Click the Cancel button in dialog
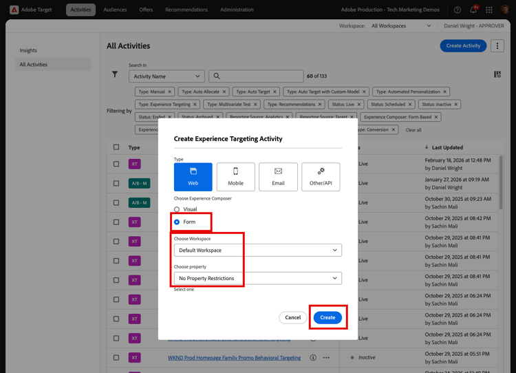 [292, 317]
